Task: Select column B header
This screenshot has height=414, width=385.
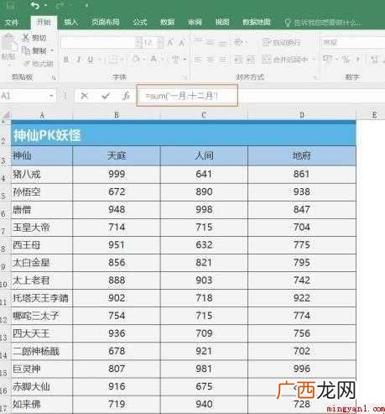Action: coord(117,115)
